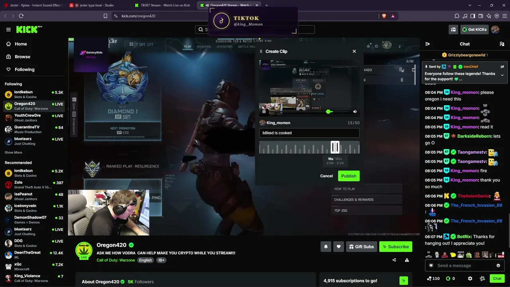Pause the clip preview
This screenshot has width=510, height=287.
click(x=264, y=112)
